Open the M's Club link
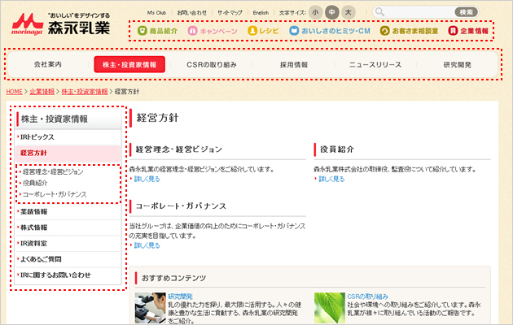The image size is (513, 325). click(x=156, y=13)
